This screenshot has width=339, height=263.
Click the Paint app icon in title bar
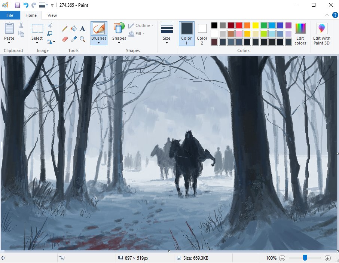[5, 5]
